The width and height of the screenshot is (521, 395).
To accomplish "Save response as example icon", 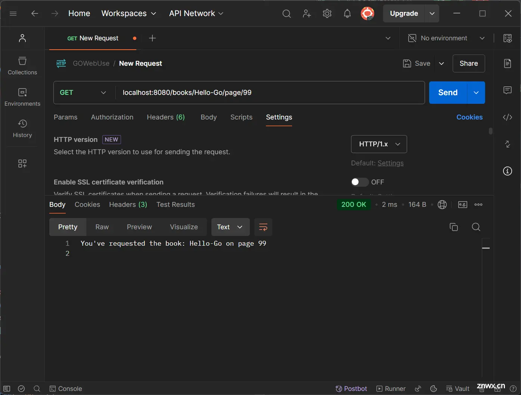I will point(463,205).
